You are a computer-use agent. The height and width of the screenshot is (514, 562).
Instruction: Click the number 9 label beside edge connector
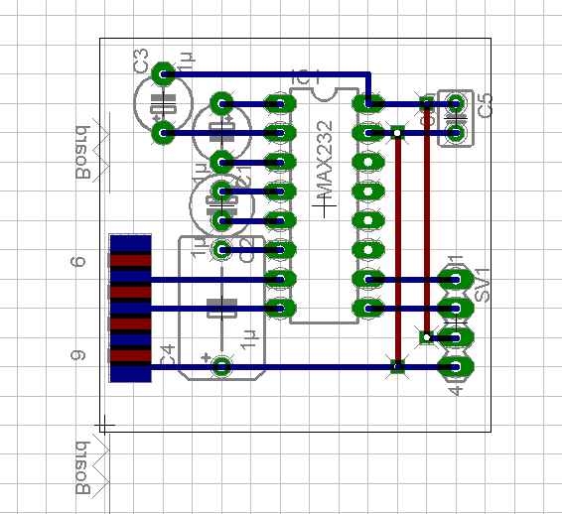tap(77, 355)
